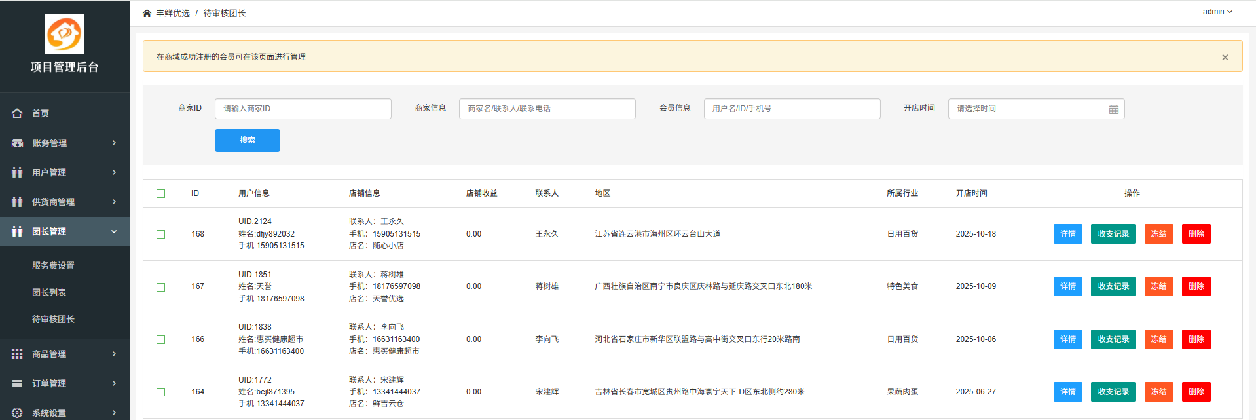Click 冻结 for ID 166

pyautogui.click(x=1159, y=339)
